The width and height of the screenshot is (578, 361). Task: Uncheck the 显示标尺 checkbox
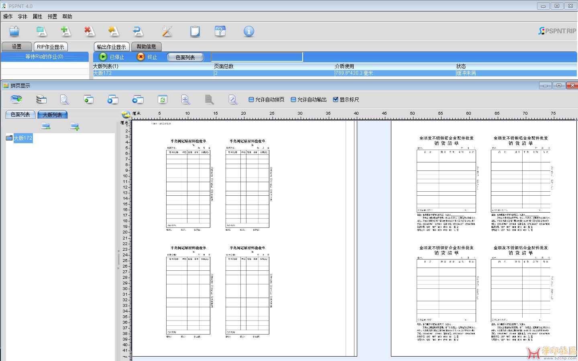pyautogui.click(x=336, y=99)
